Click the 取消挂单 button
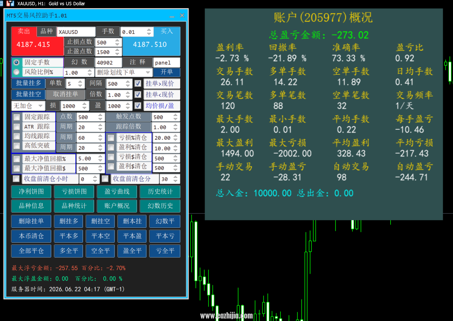453x321 pixels. pyautogui.click(x=66, y=95)
